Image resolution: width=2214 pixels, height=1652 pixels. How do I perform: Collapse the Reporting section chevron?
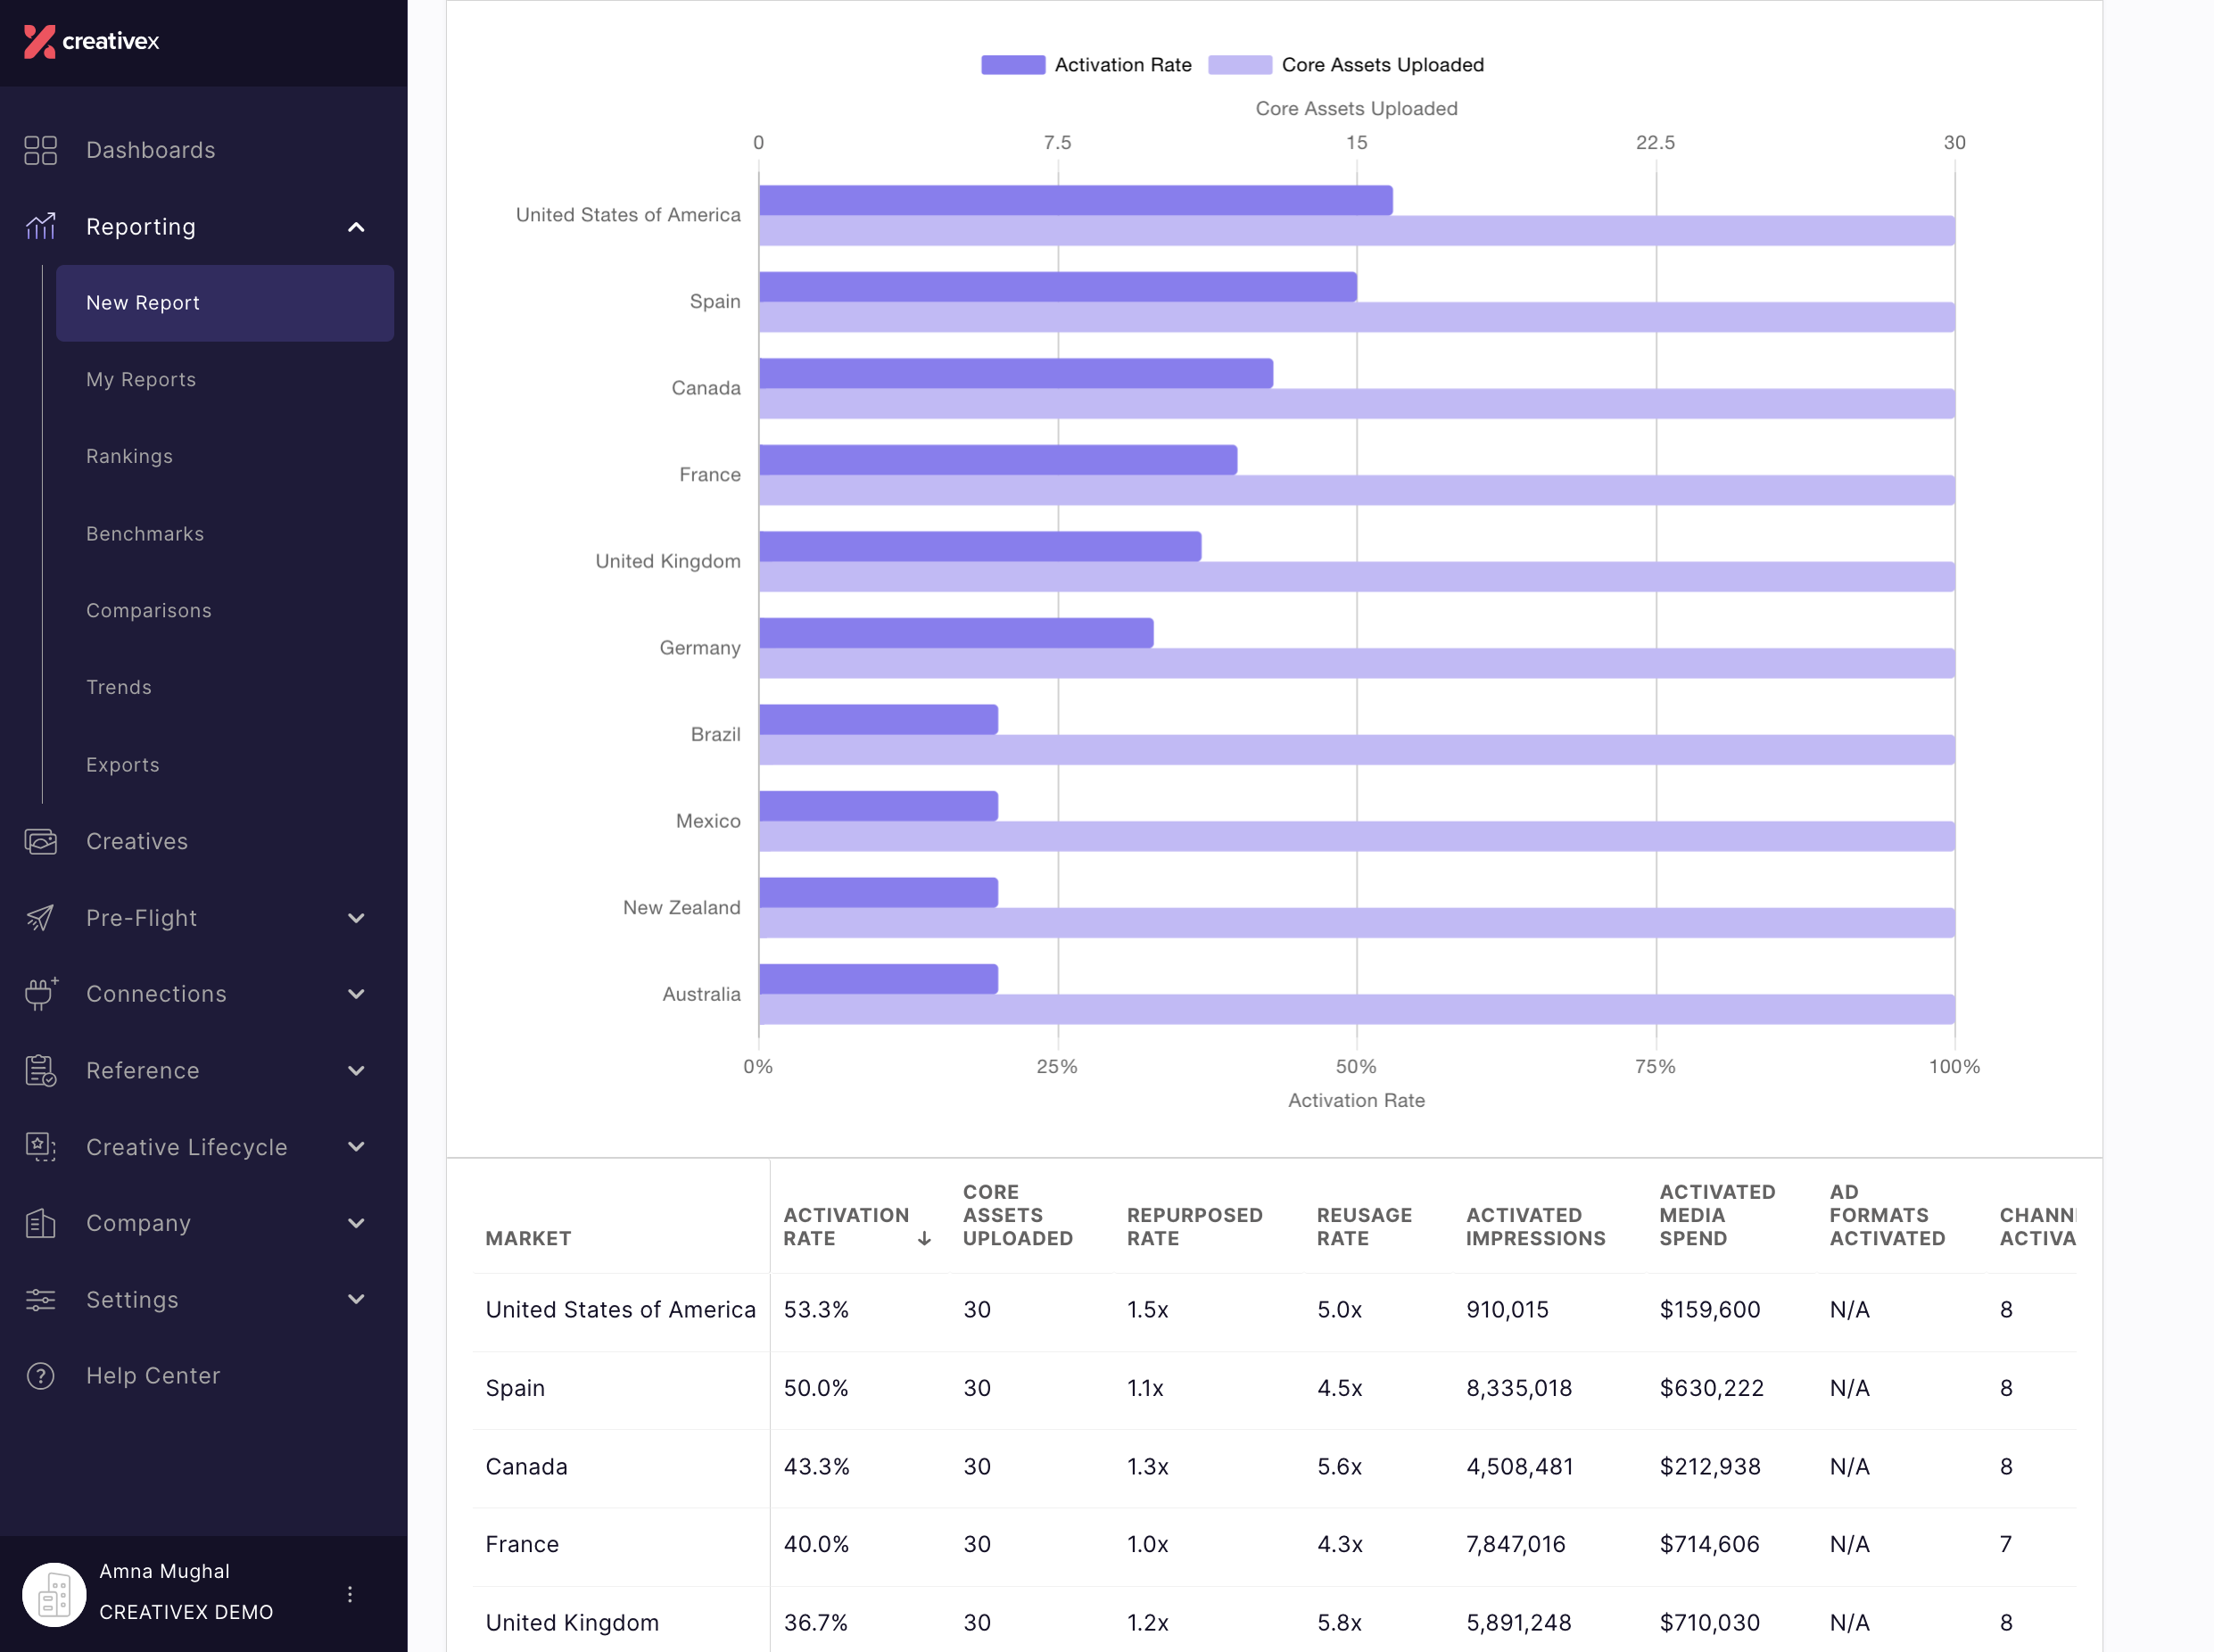[x=356, y=227]
